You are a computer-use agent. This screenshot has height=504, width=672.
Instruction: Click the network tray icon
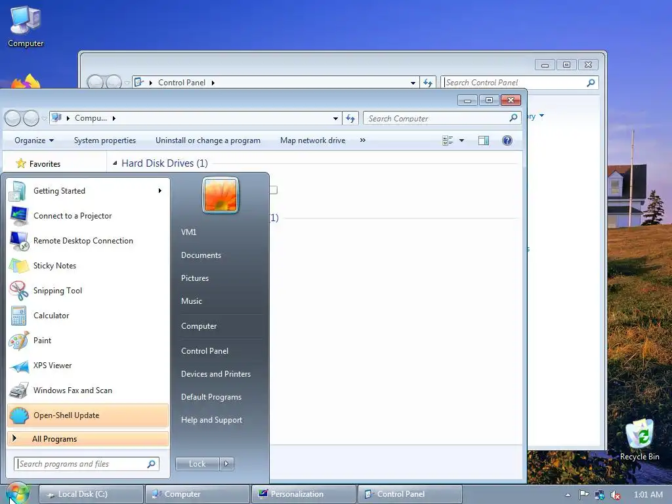coord(600,495)
